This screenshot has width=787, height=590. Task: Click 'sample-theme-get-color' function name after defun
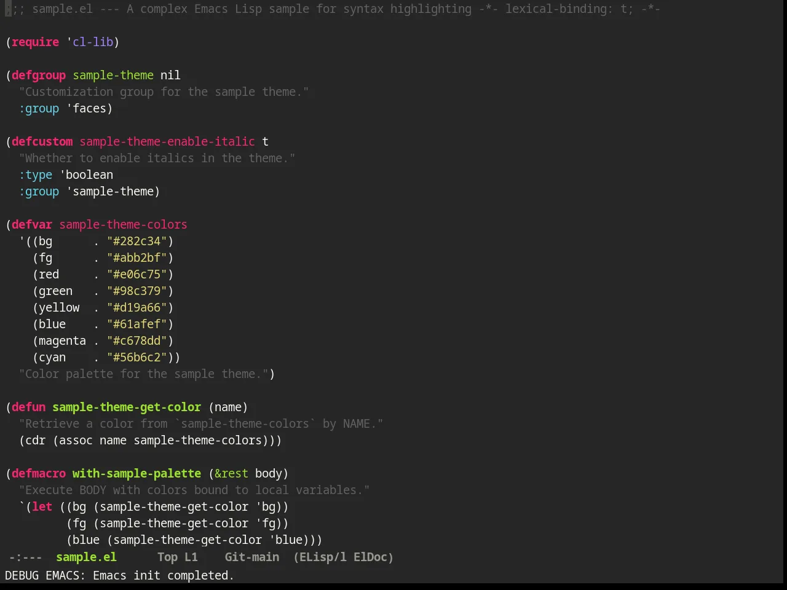click(127, 407)
